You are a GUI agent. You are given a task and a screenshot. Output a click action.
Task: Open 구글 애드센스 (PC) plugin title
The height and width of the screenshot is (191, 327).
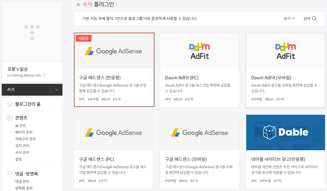(96, 159)
